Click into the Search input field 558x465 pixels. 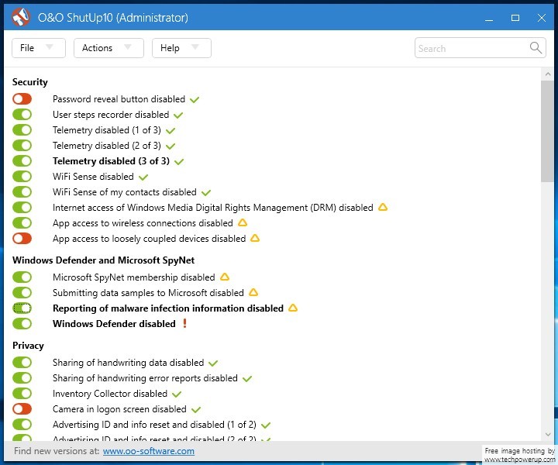tap(480, 48)
